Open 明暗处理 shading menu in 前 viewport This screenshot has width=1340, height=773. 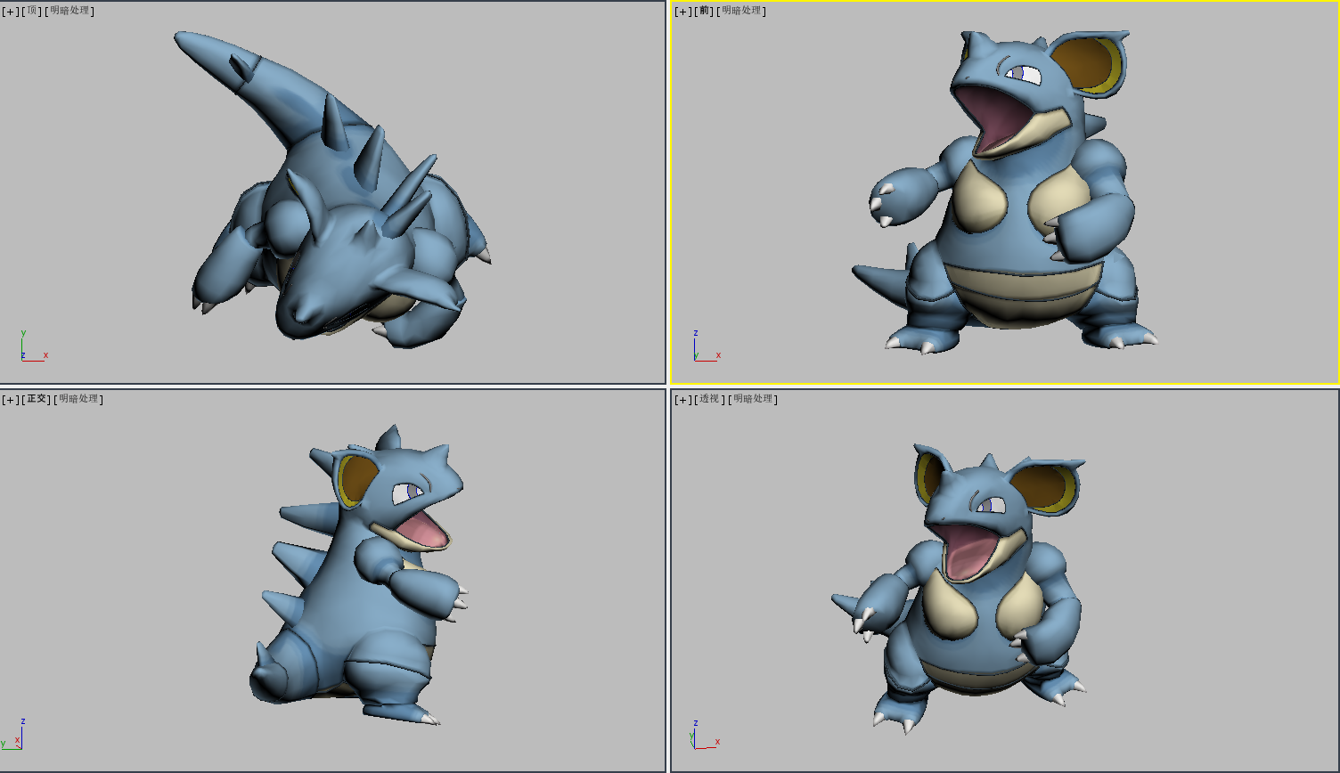(x=742, y=11)
